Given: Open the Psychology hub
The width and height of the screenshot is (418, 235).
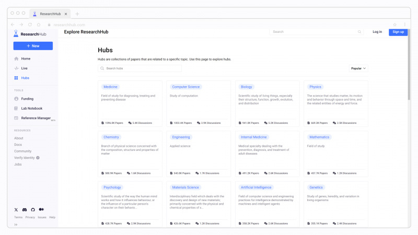Looking at the screenshot, I should tap(112, 187).
